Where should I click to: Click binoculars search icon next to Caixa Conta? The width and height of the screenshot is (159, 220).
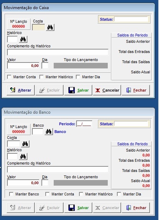50,27
